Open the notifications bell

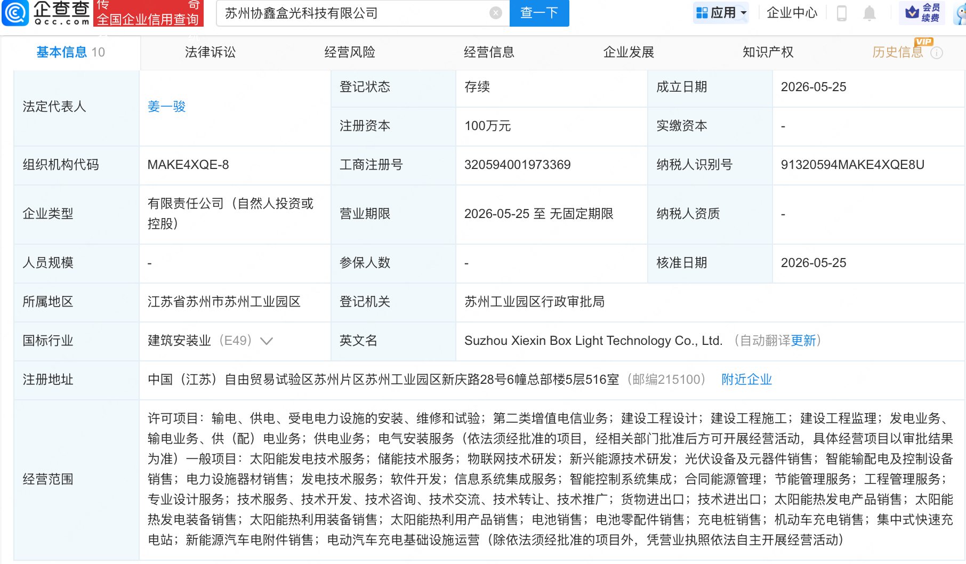pos(870,13)
